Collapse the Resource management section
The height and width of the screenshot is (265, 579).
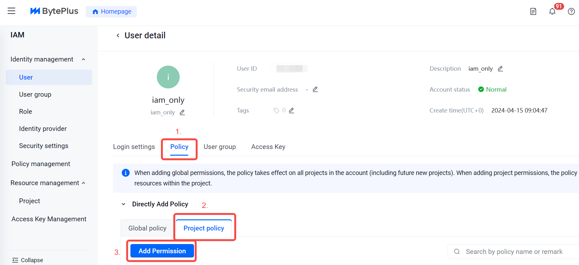(83, 183)
